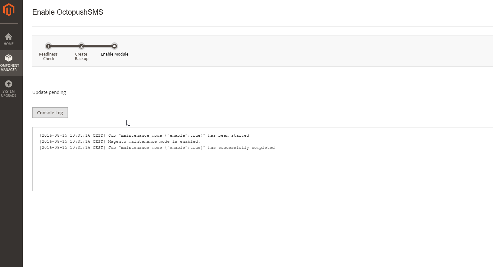Click the Enable OctopushSMS page title
Image resolution: width=493 pixels, height=267 pixels.
point(68,12)
